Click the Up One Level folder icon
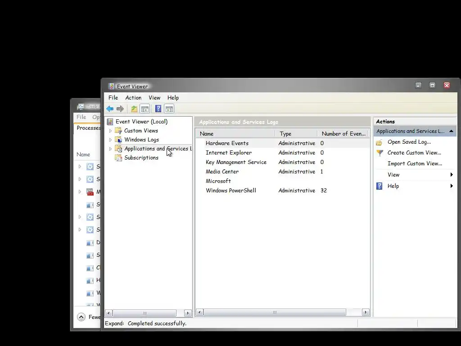Viewport: 461px width, 346px height. (134, 109)
